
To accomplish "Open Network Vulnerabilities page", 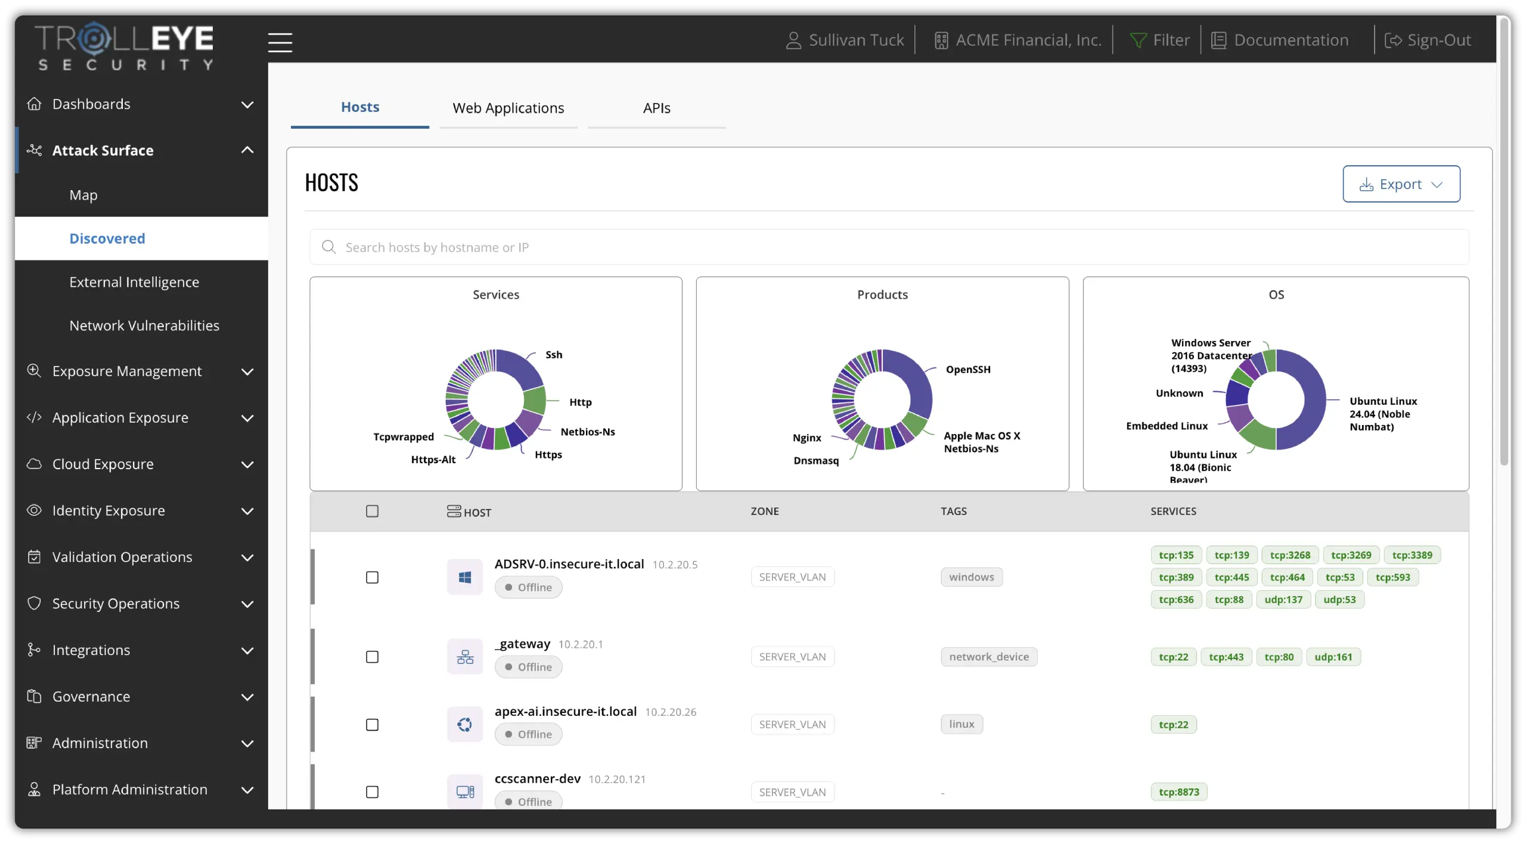I will (x=144, y=325).
